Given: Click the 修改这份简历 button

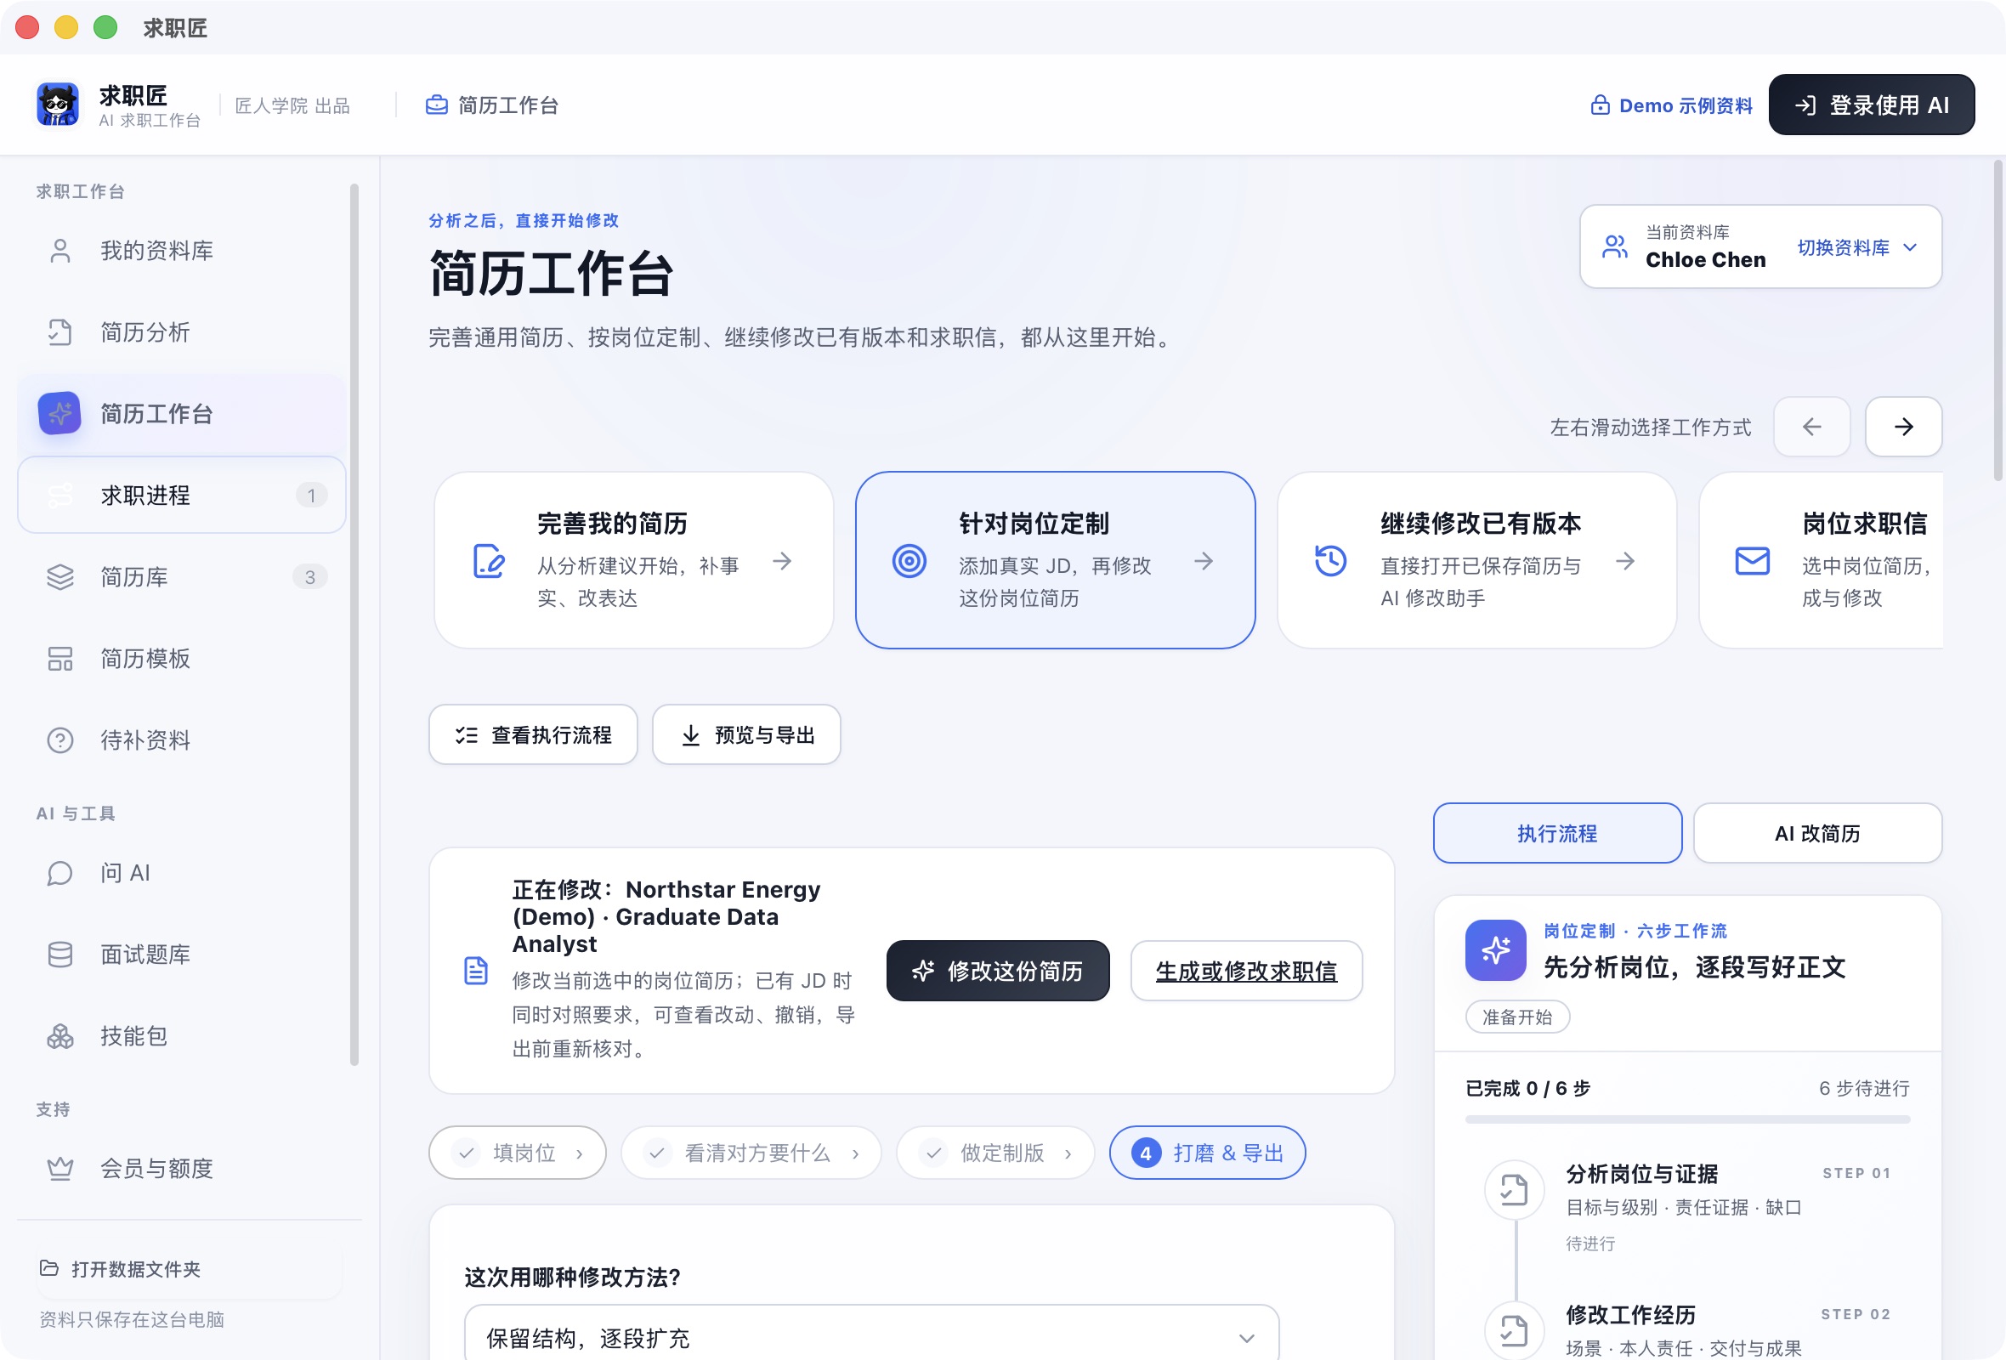Looking at the screenshot, I should coord(998,971).
